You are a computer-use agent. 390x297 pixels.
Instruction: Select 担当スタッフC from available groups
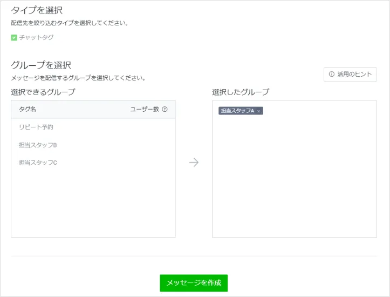point(38,163)
